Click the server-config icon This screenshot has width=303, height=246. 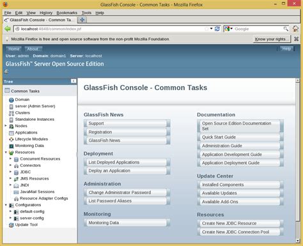16,219
